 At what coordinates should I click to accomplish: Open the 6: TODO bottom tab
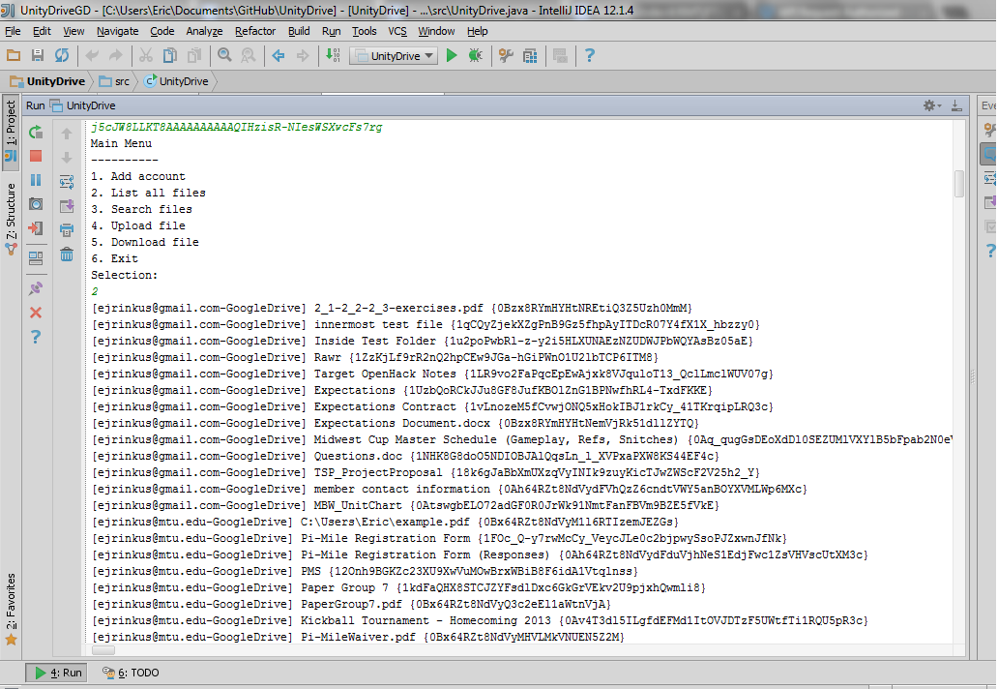point(132,674)
